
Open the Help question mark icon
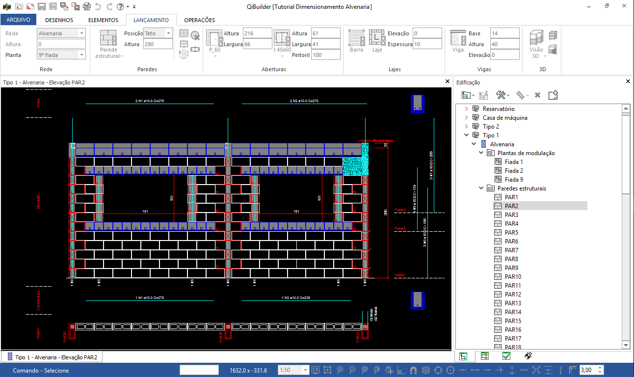click(120, 6)
